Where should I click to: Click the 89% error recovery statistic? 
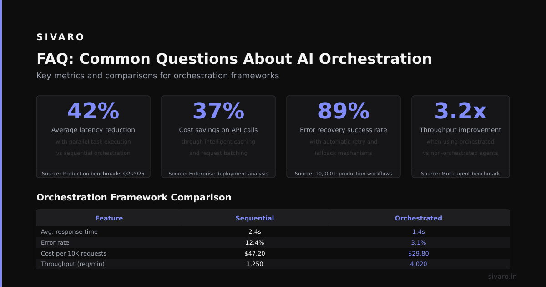coord(344,111)
